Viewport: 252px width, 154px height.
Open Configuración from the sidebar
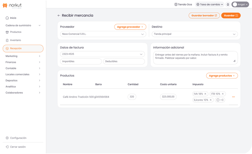point(18,138)
